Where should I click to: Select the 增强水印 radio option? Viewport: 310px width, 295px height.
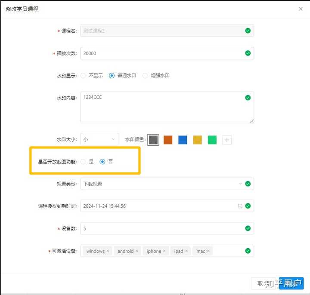tap(145, 75)
